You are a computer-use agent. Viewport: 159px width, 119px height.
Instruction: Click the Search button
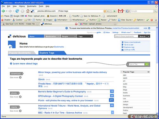tap(142, 36)
